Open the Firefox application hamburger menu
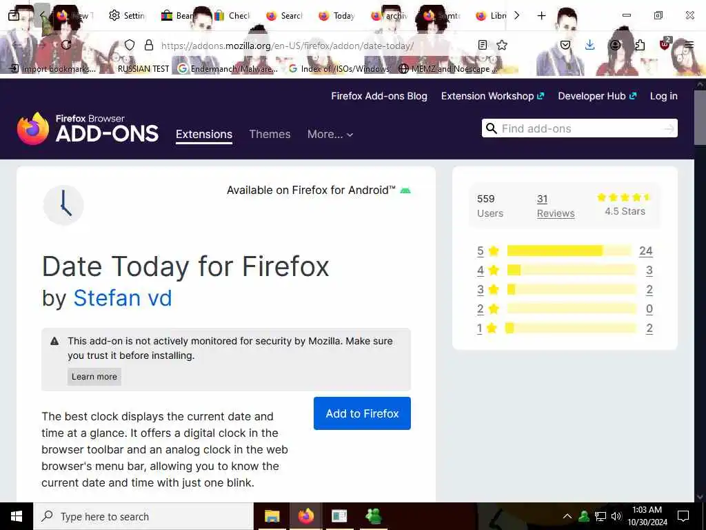Screen dimensions: 706x530 (689, 45)
